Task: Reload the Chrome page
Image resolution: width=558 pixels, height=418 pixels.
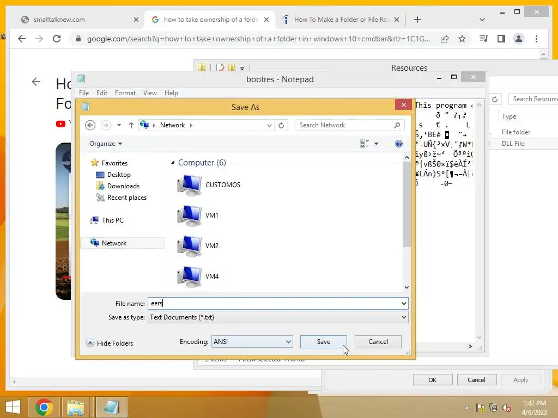Action: click(x=57, y=39)
